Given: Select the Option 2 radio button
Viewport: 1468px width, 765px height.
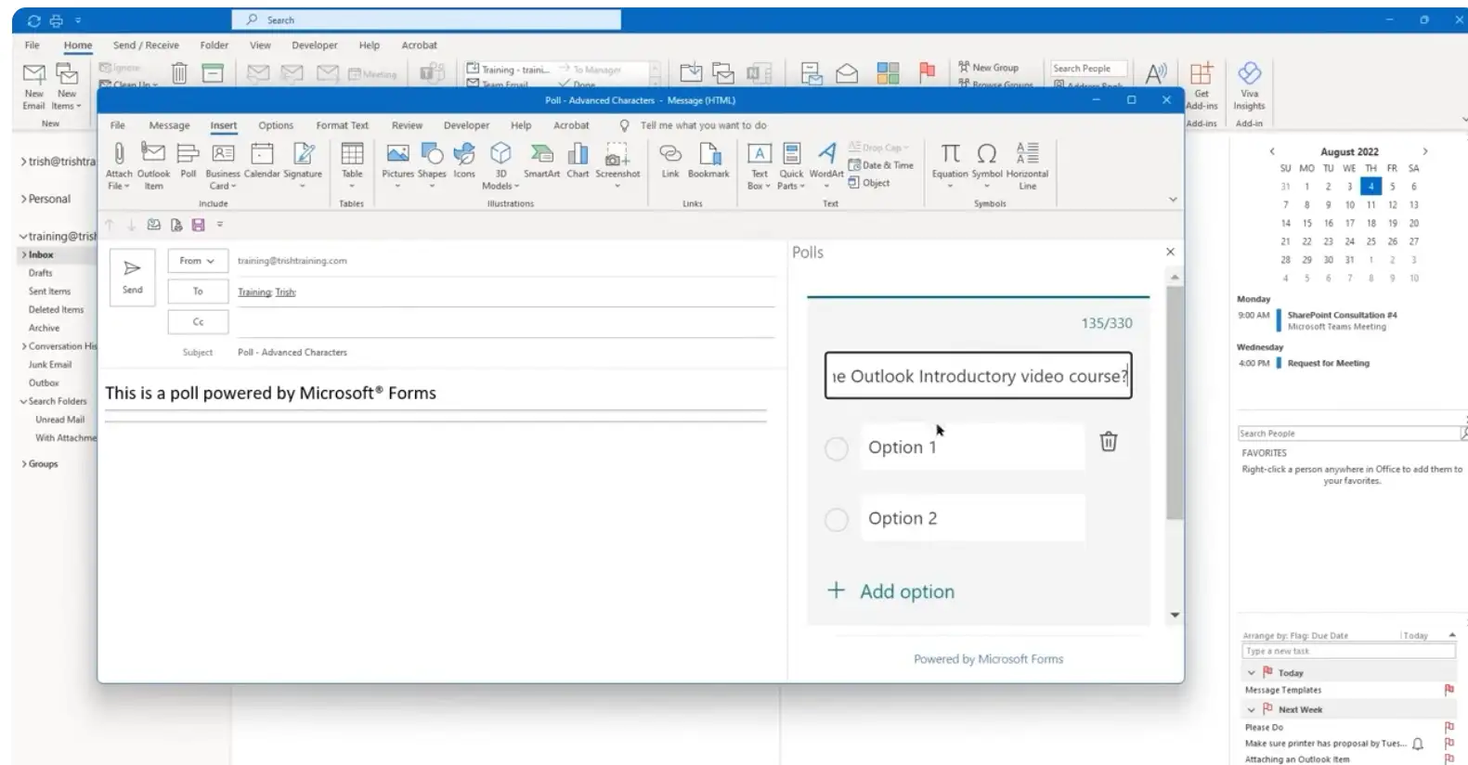Looking at the screenshot, I should [x=837, y=520].
